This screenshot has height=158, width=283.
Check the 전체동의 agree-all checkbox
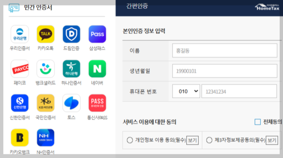258,122
